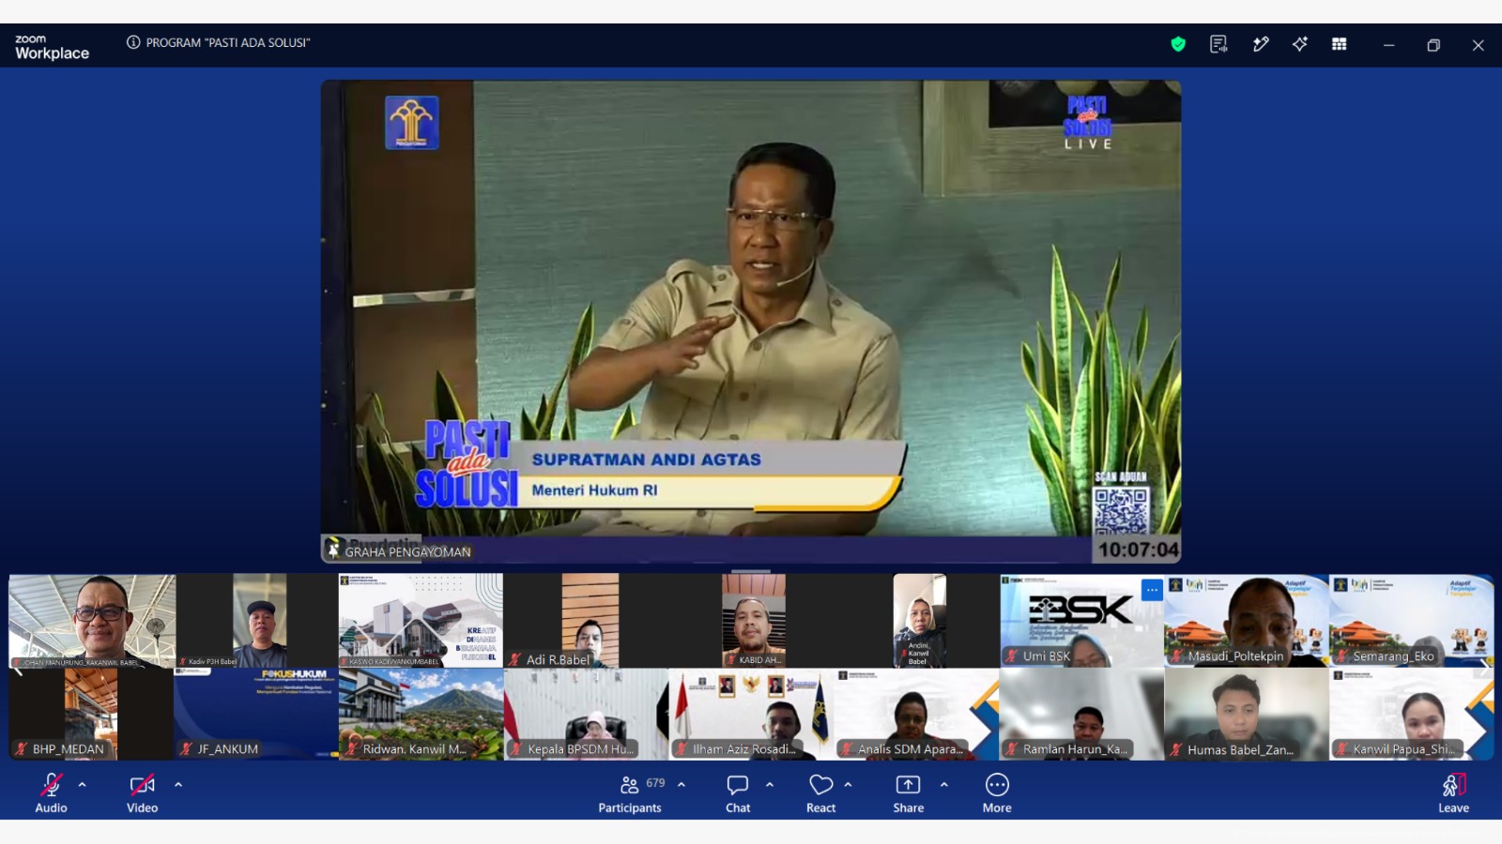Start screen sharing with Share
The height and width of the screenshot is (844, 1502).
click(908, 792)
